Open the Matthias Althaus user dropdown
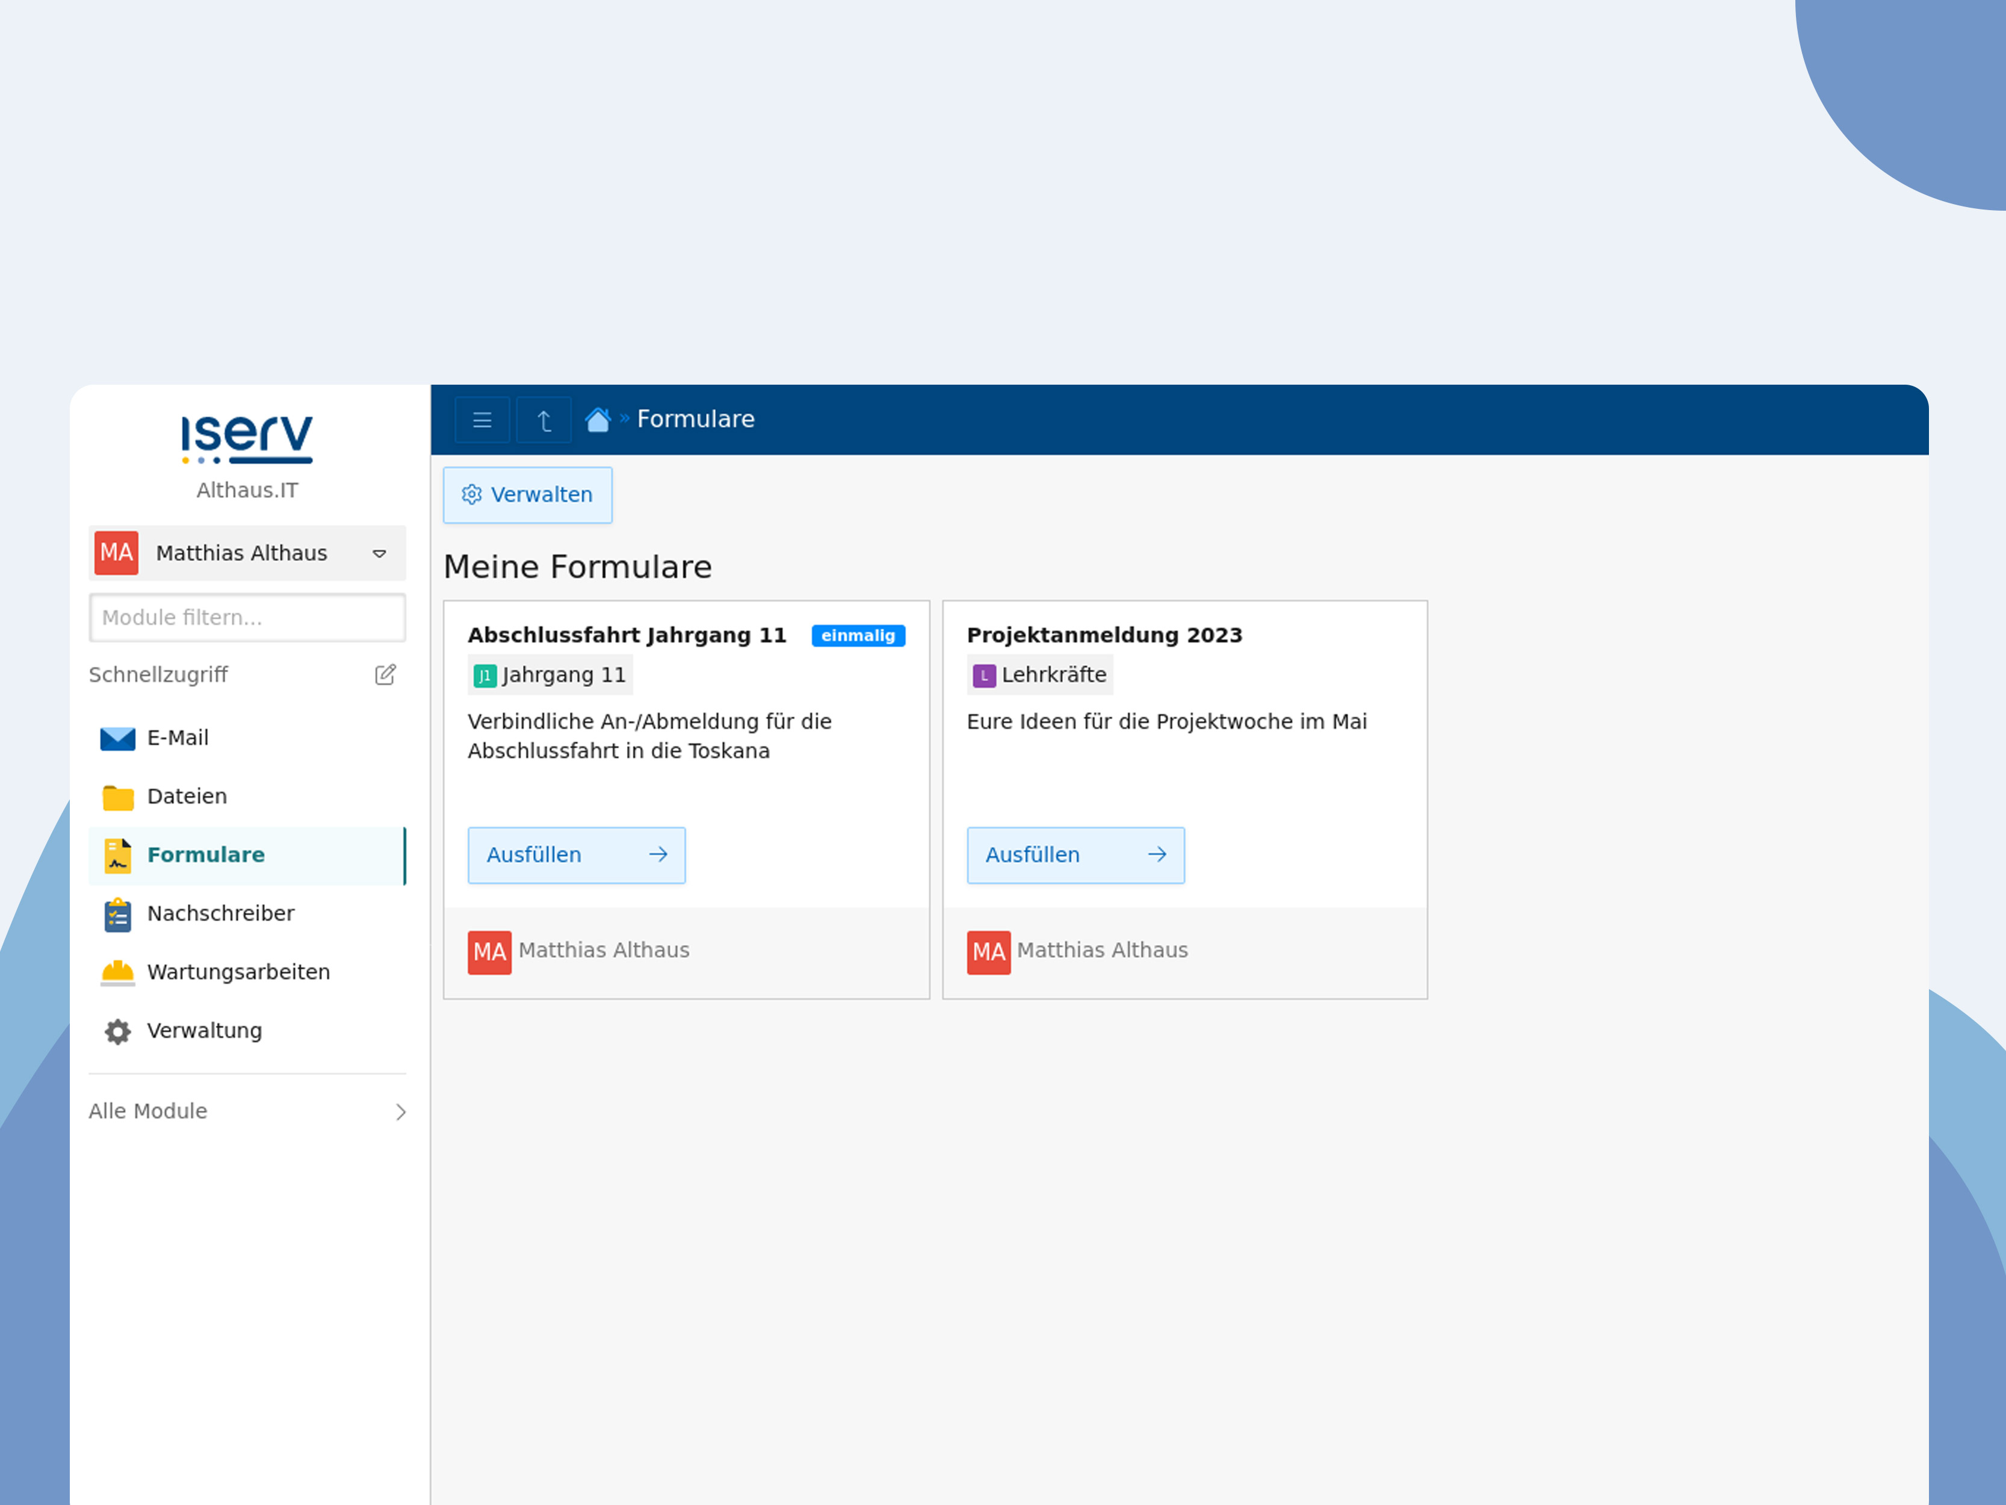This screenshot has height=1505, width=2006. [247, 553]
